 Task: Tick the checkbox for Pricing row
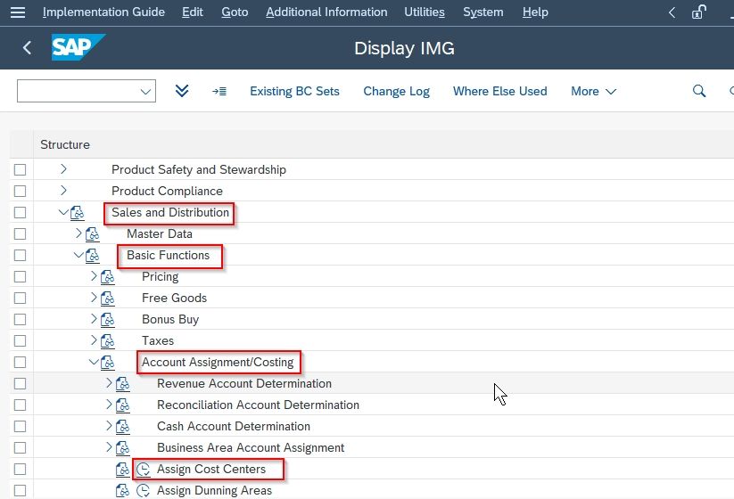pyautogui.click(x=21, y=277)
